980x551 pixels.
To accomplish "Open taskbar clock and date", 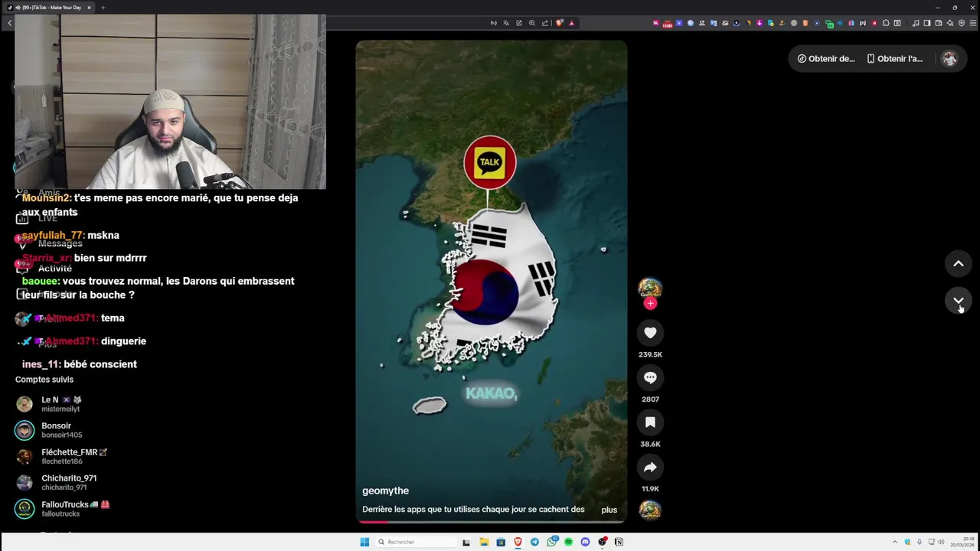I will click(x=964, y=542).
